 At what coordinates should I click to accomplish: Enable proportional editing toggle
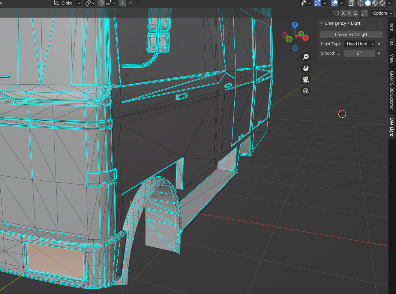tap(123, 3)
